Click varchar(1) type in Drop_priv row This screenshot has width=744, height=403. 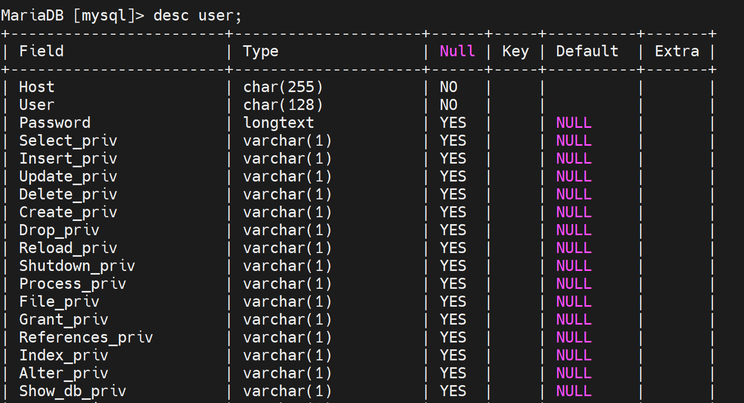click(x=287, y=230)
